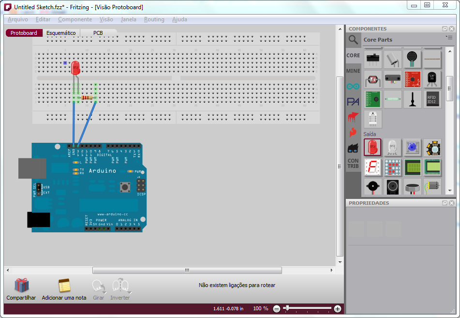Open the Visão menu
This screenshot has width=460, height=318.
[106, 19]
